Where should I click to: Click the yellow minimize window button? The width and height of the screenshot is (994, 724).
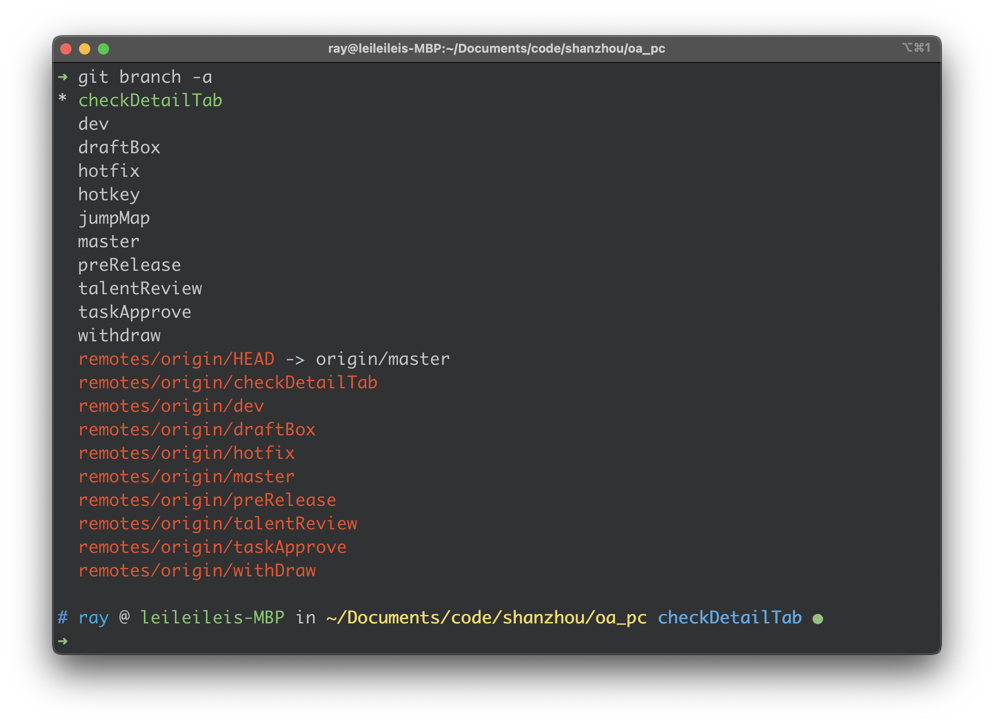click(x=85, y=49)
